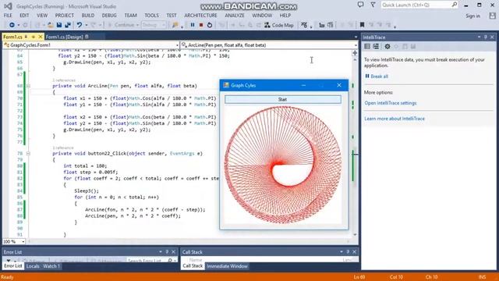Stop debugging with the red square icon
Screen dimensions: 499x281
201,25
